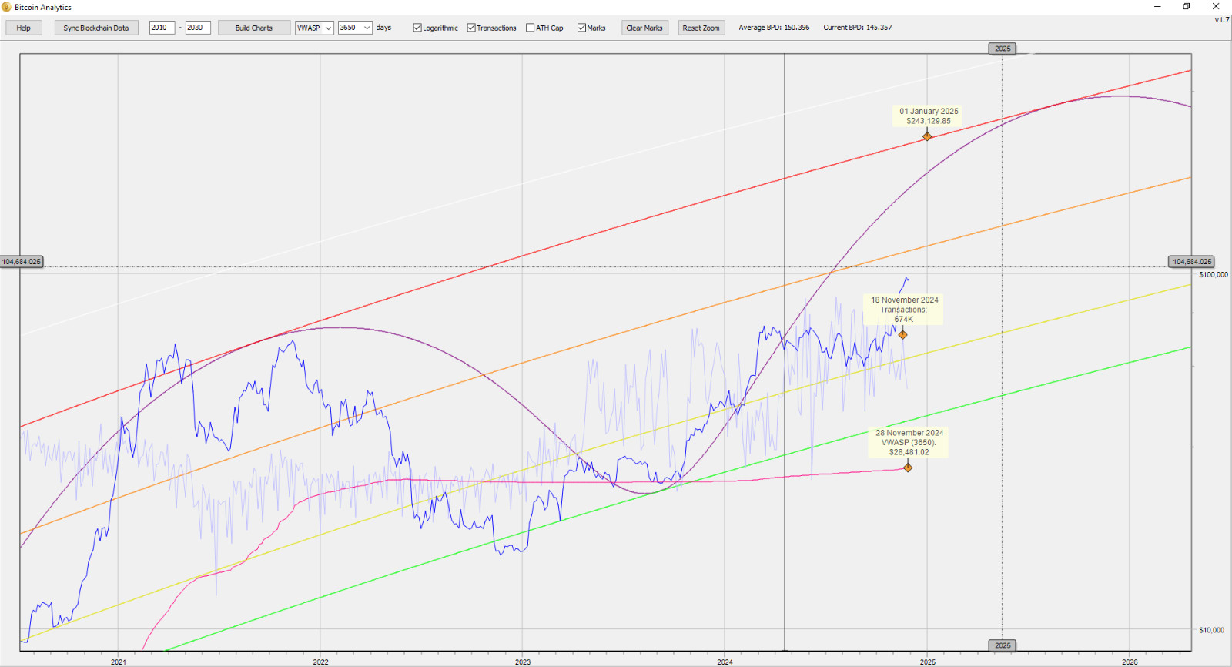Image resolution: width=1232 pixels, height=667 pixels.
Task: Open the 3650 days dropdown
Action: point(356,28)
